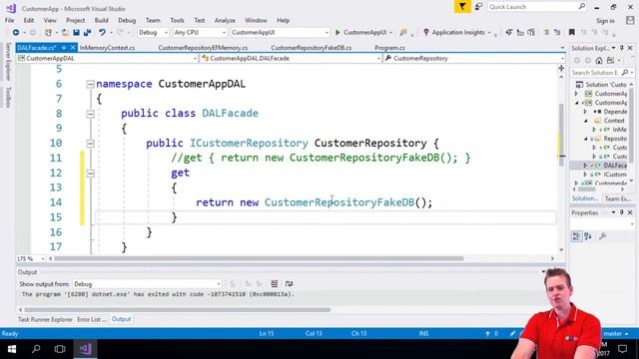
Task: Toggle bookmark with the bookmark toolbar icon
Action: (572, 32)
